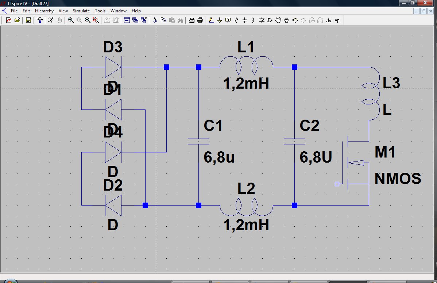Click the Mirror component icon
Screen dimensions: 437x283
320,20
